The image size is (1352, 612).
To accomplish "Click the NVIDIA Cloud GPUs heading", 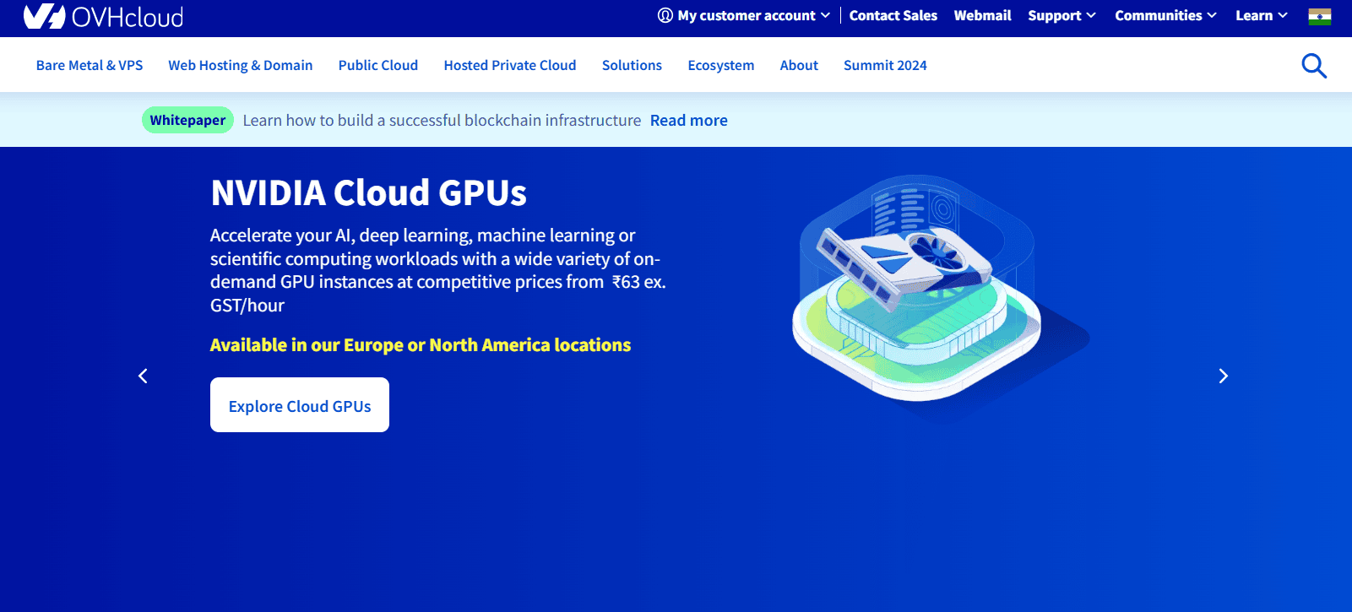I will [369, 192].
